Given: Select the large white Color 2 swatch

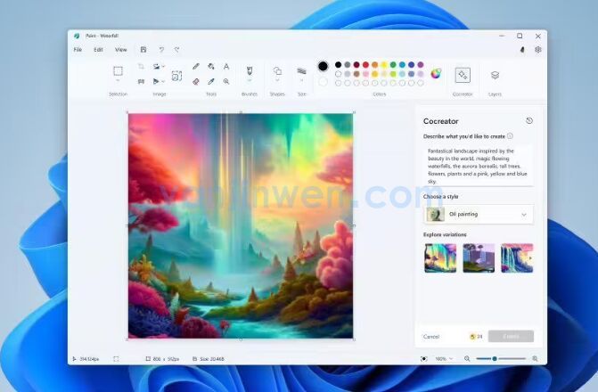Looking at the screenshot, I should 323,82.
